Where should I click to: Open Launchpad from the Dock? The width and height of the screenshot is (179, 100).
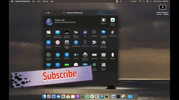49,96
